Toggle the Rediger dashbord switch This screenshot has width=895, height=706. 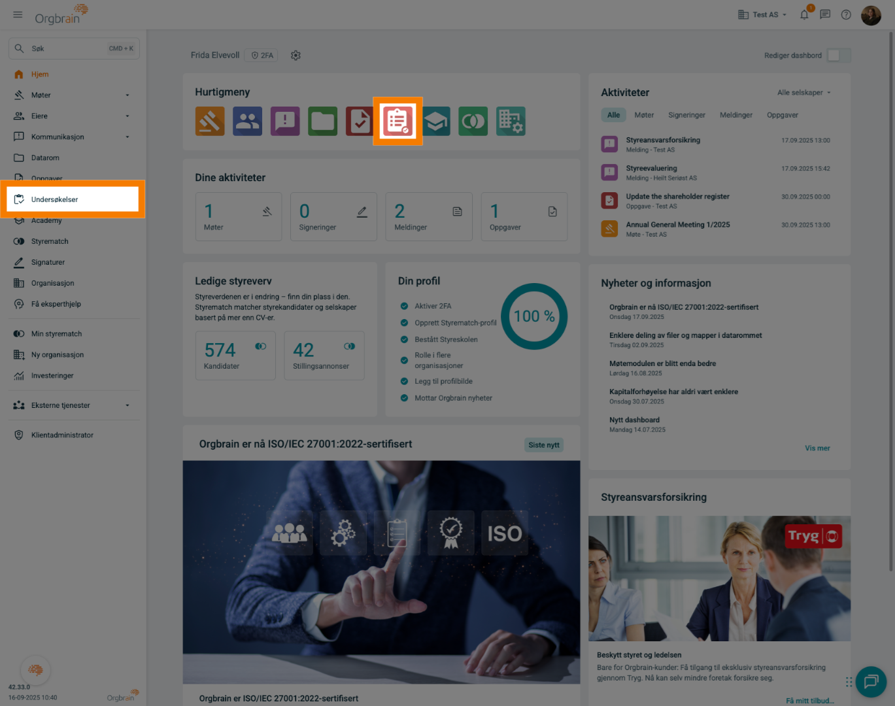[x=838, y=56]
